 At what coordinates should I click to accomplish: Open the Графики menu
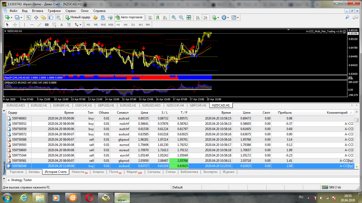click(x=54, y=11)
